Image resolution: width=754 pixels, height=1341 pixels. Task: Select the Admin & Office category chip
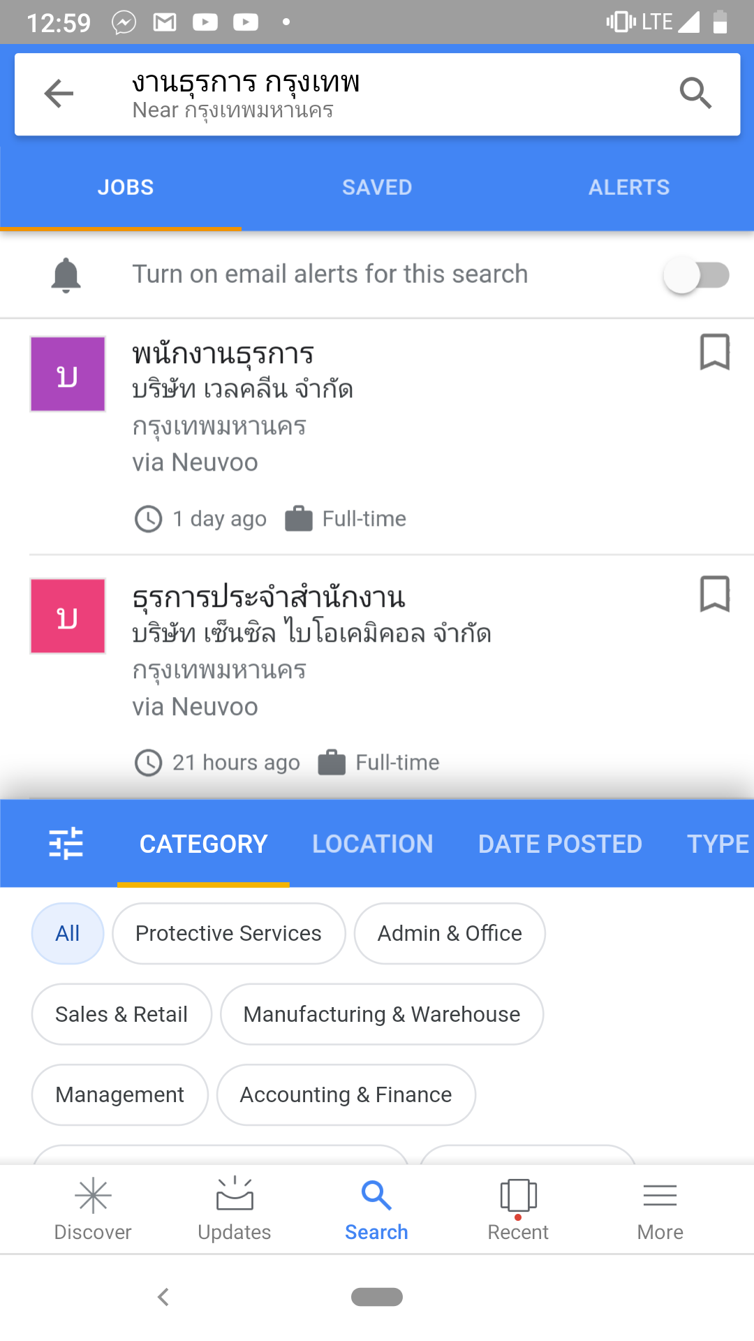pyautogui.click(x=450, y=934)
